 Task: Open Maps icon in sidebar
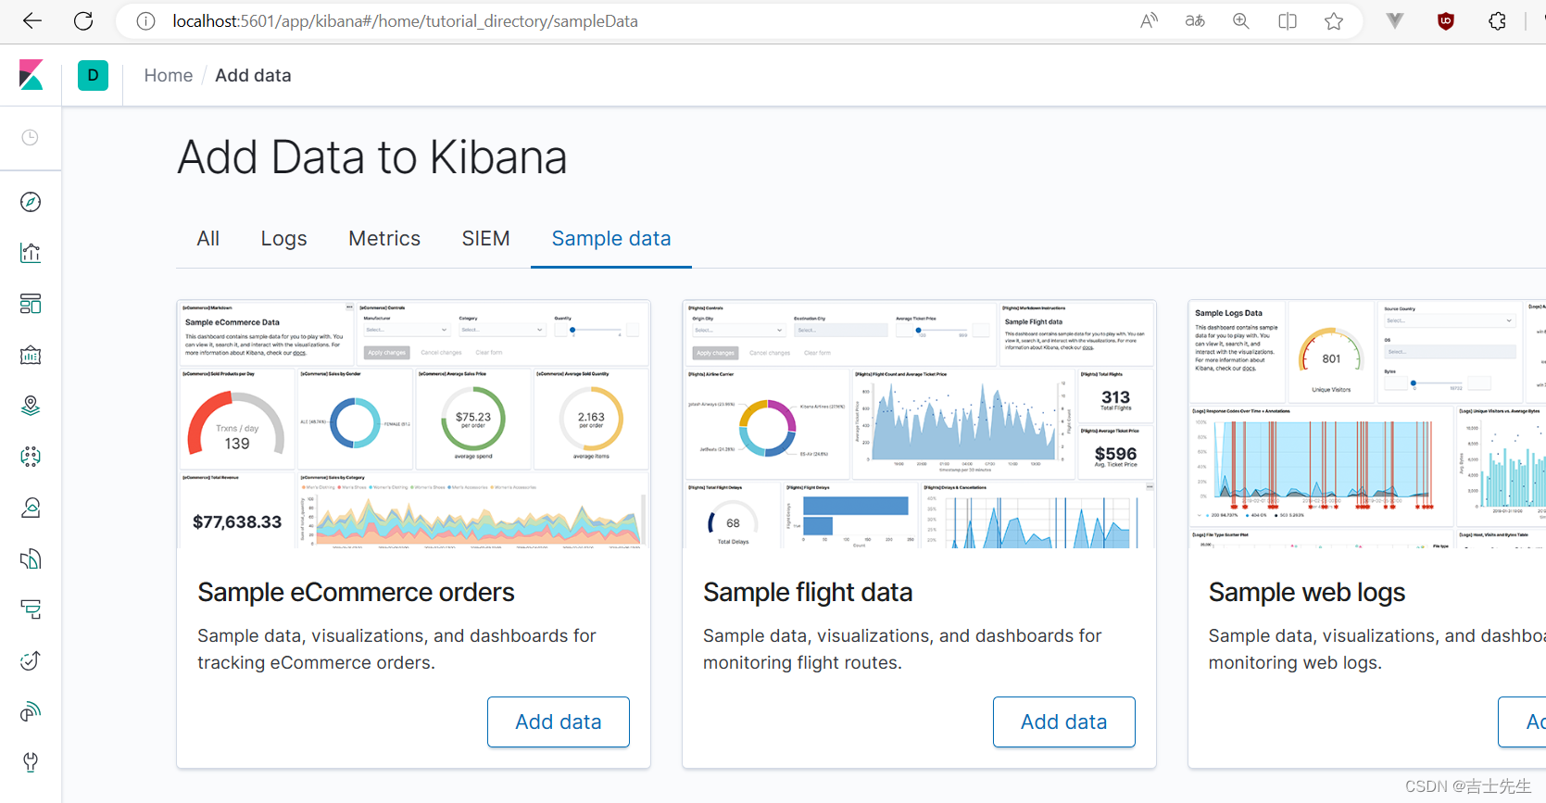[31, 406]
